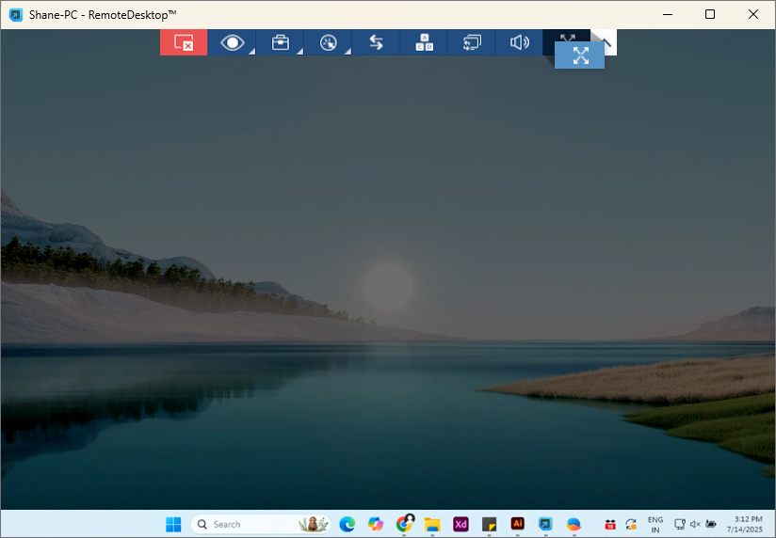This screenshot has width=776, height=538.
Task: Open the eye view options menu
Action: point(232,42)
